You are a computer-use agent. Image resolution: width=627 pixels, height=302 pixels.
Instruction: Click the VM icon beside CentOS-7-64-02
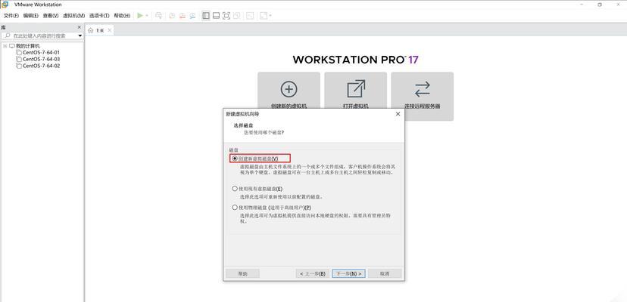pyautogui.click(x=19, y=66)
